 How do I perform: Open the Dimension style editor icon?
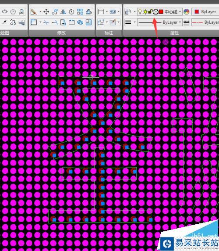pos(113,22)
